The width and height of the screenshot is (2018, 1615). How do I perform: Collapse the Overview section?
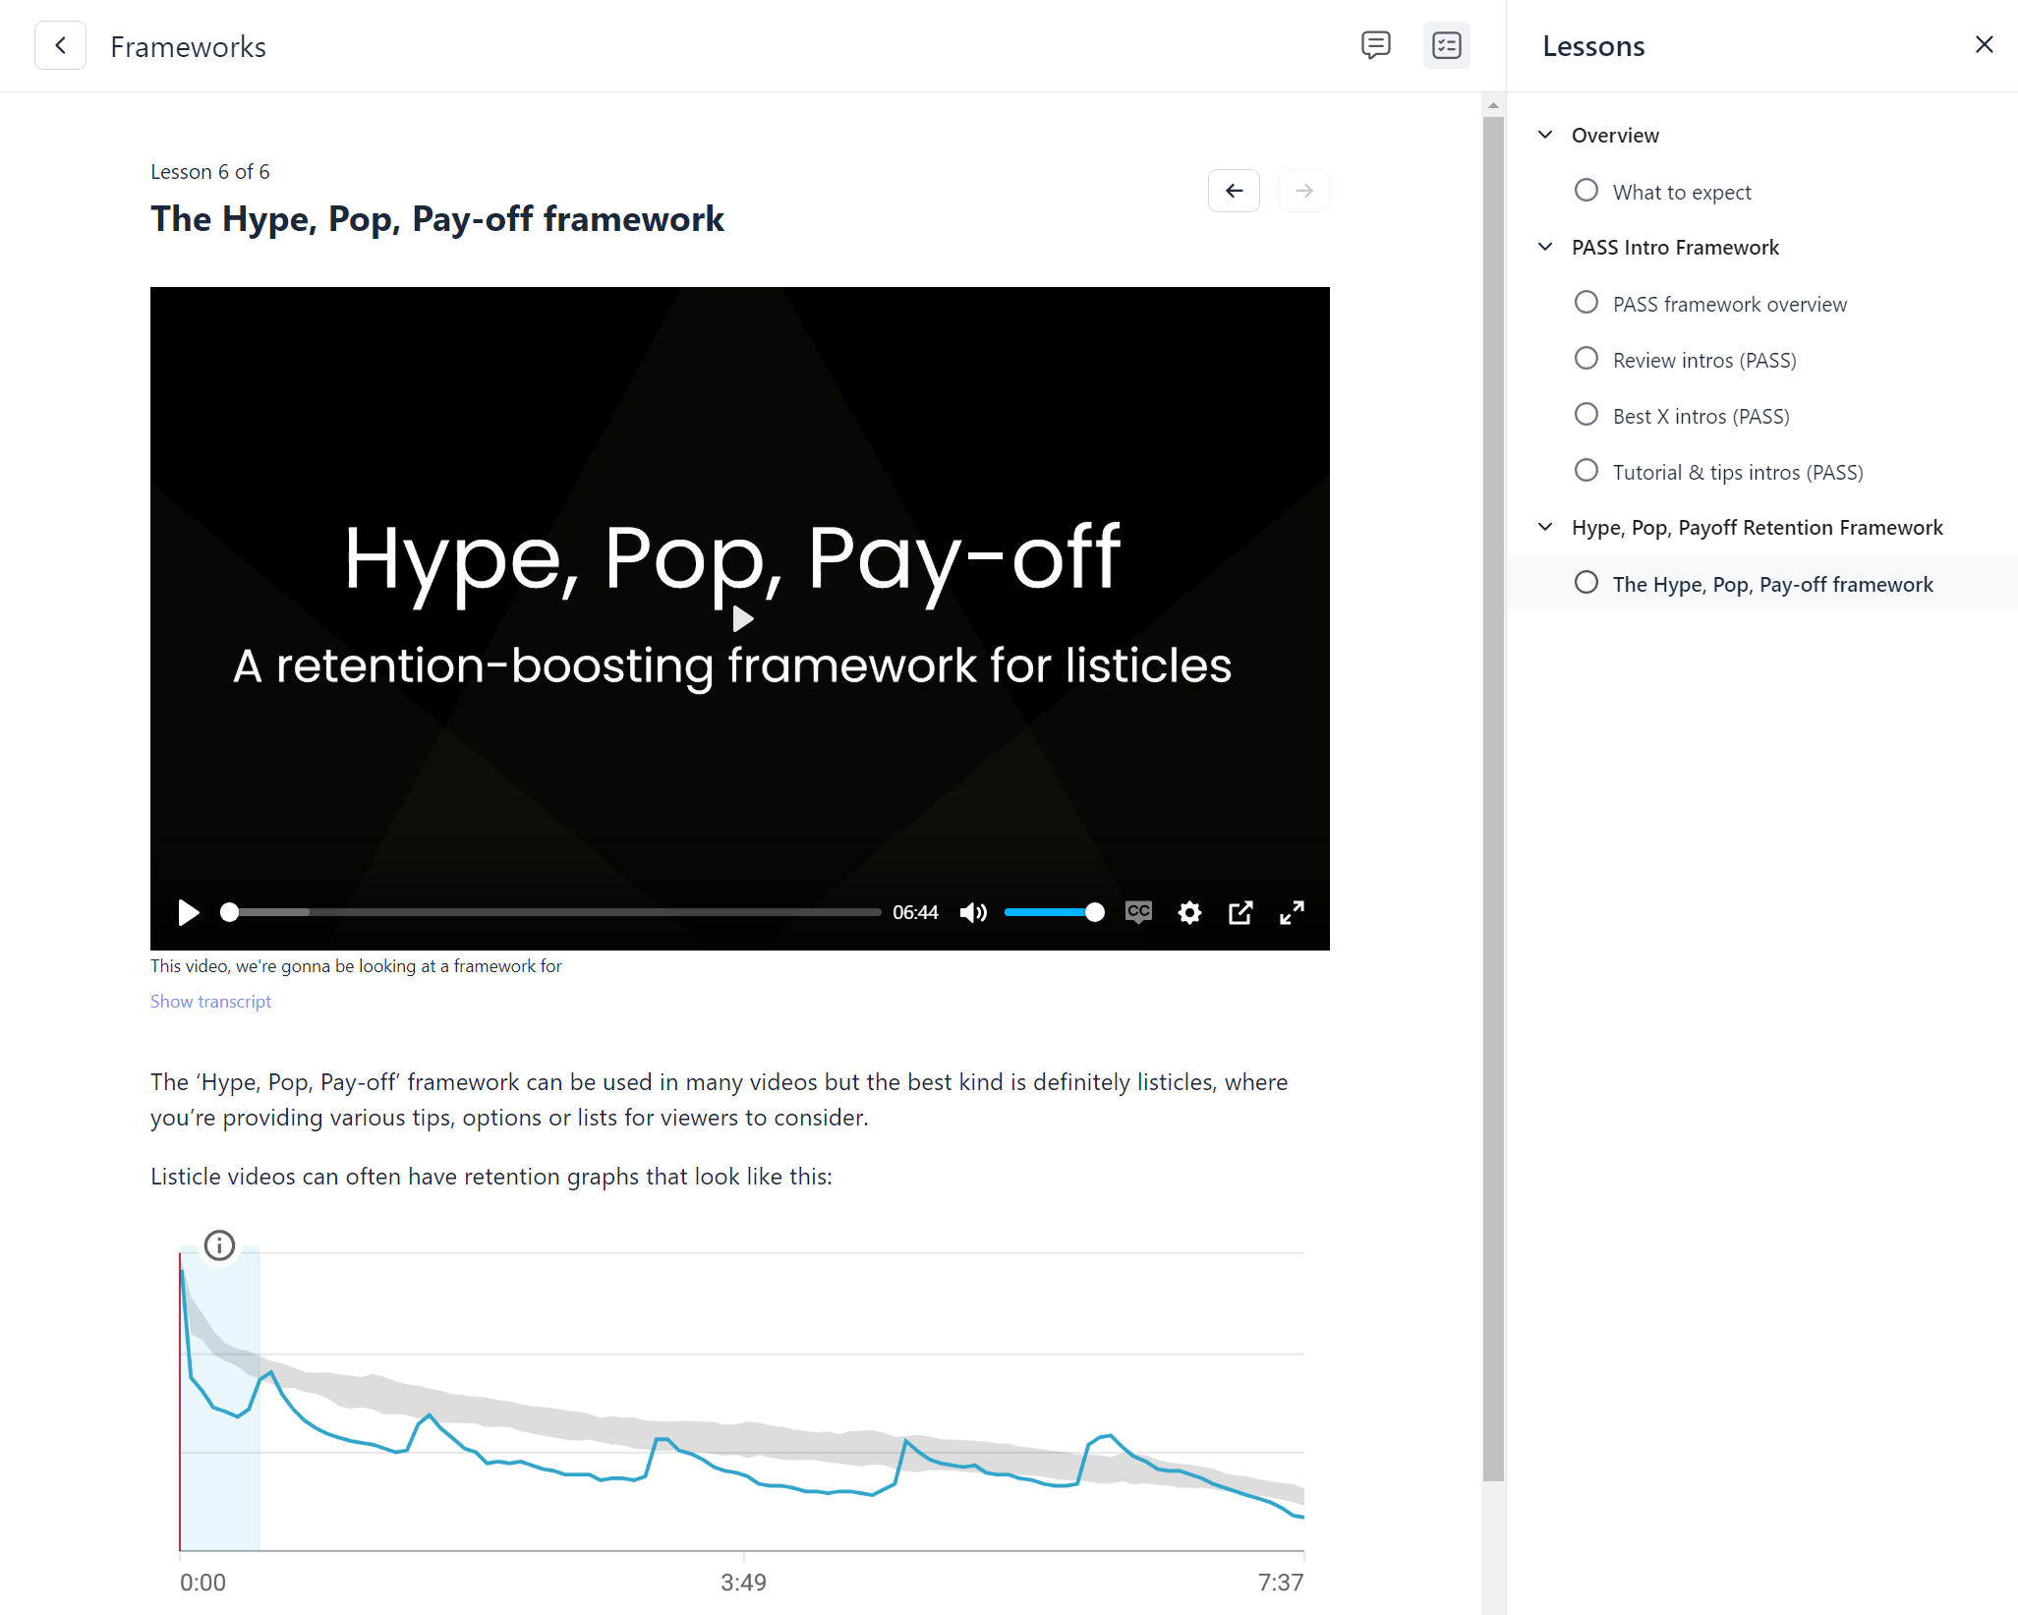tap(1545, 135)
